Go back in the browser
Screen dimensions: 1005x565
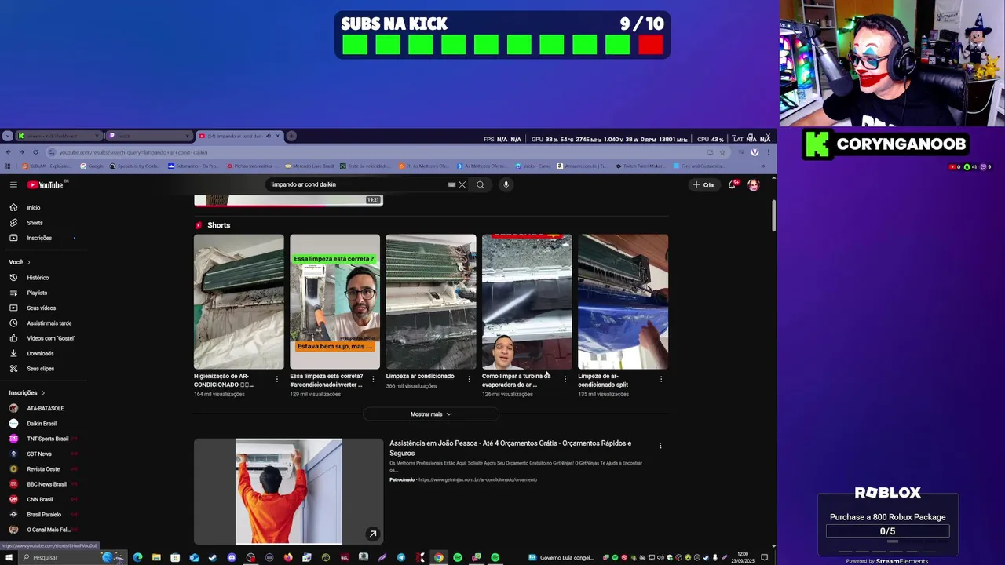click(8, 152)
